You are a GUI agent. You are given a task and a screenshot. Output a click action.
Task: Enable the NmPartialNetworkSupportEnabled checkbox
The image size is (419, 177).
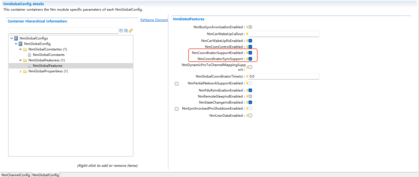click(x=177, y=84)
